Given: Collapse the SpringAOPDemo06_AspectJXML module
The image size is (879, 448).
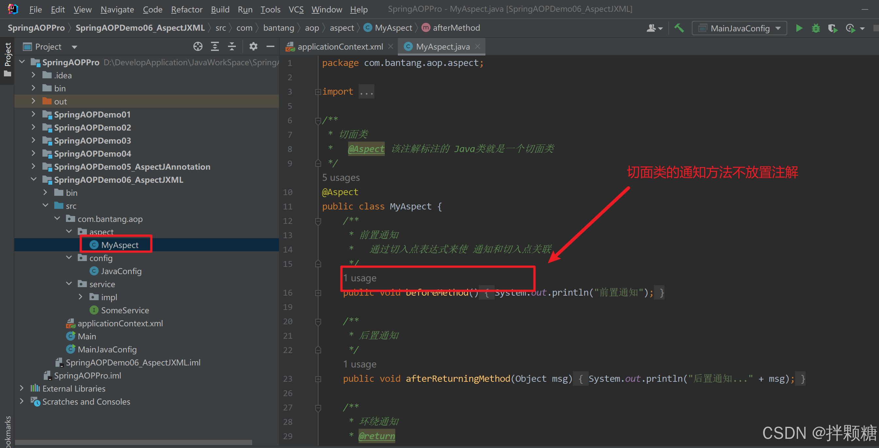Looking at the screenshot, I should (x=33, y=179).
